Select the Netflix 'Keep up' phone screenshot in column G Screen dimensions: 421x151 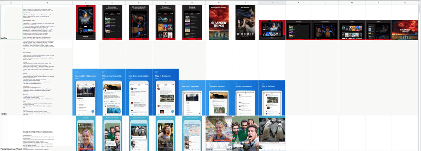click(x=192, y=22)
